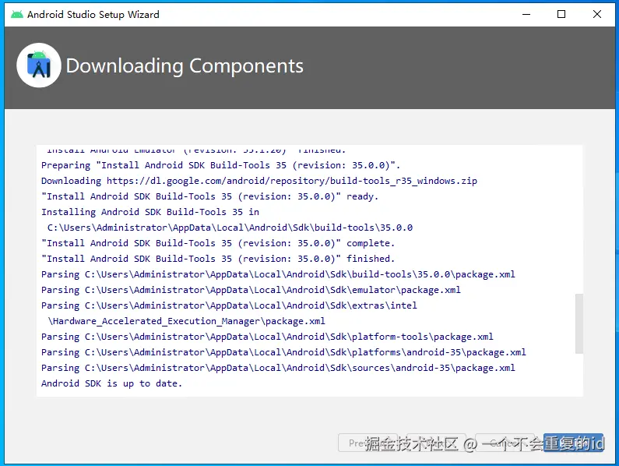Maximize the Setup Wizard window
The height and width of the screenshot is (466, 619).
(x=561, y=14)
